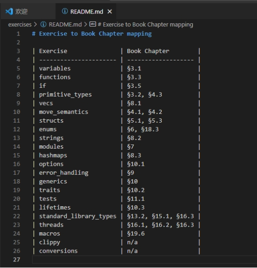Click the '§7' chapter value
257x268 pixels.
click(x=130, y=147)
